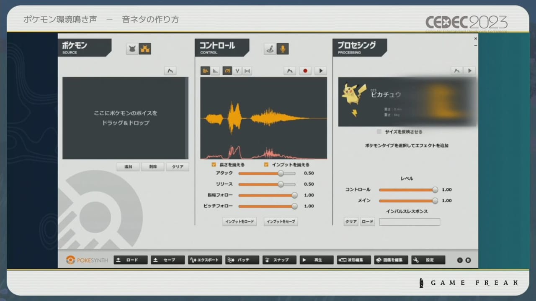Enable 長さを揃える checkbox
The height and width of the screenshot is (301, 536).
[214, 165]
